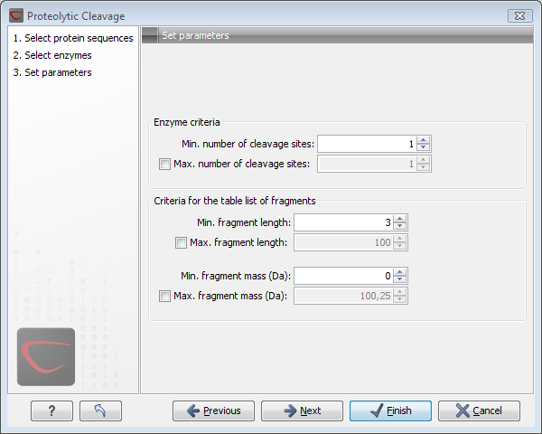Click the CLC logo image in sidebar
Viewport: 542px width, 434px height.
click(x=46, y=356)
